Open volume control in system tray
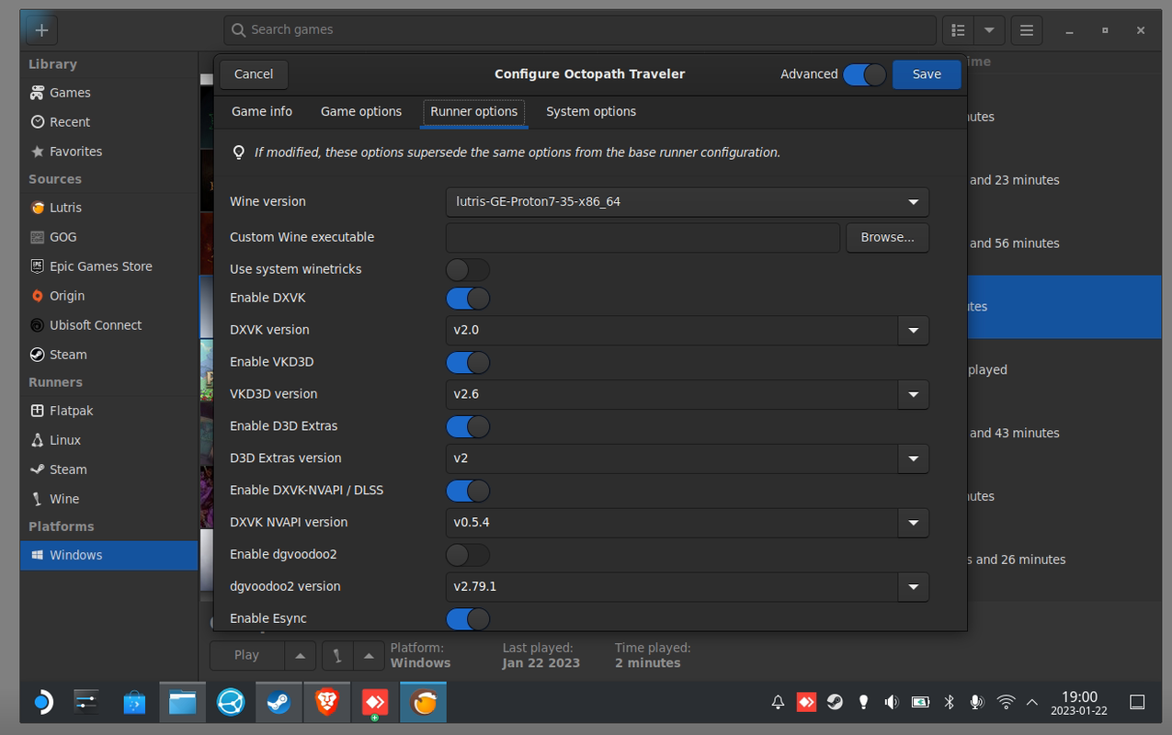 [x=891, y=703]
